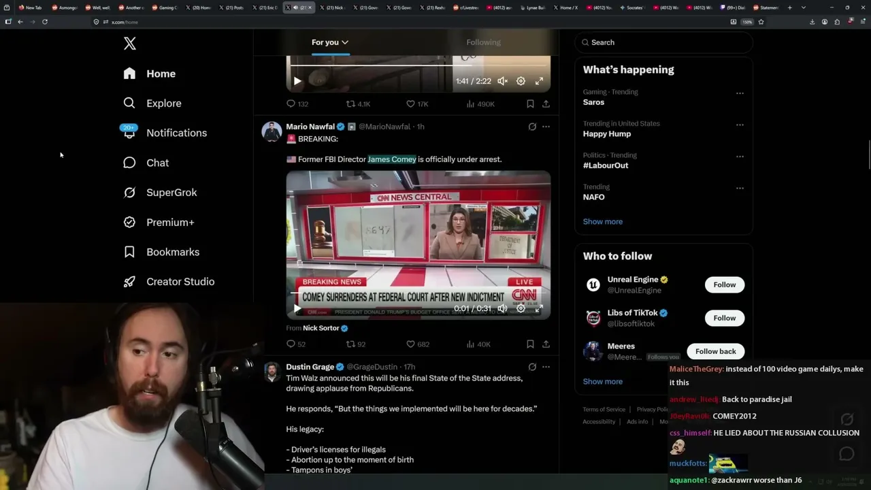Mute the 2:22 video

[502, 81]
